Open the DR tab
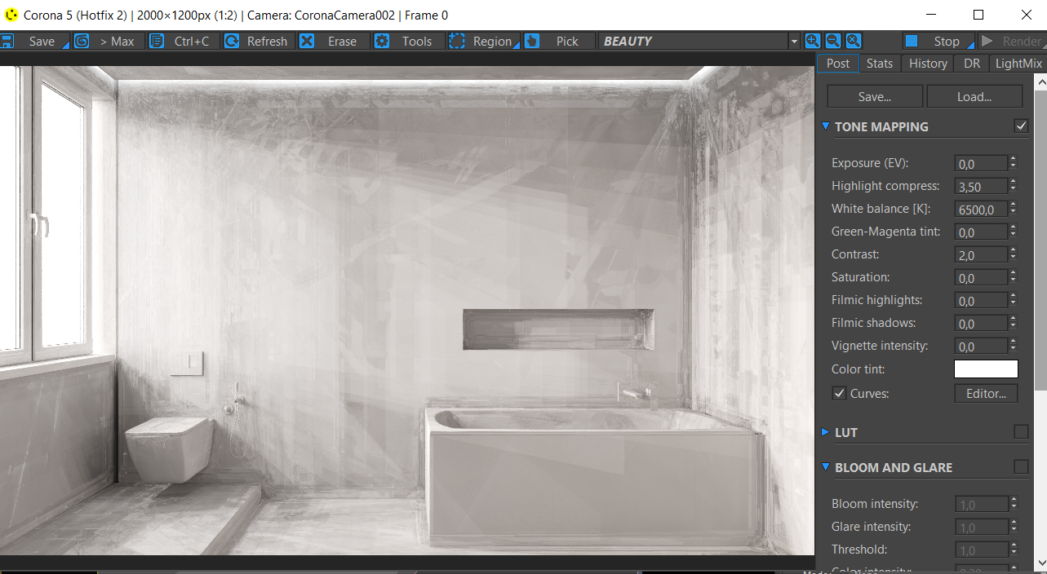 point(972,64)
